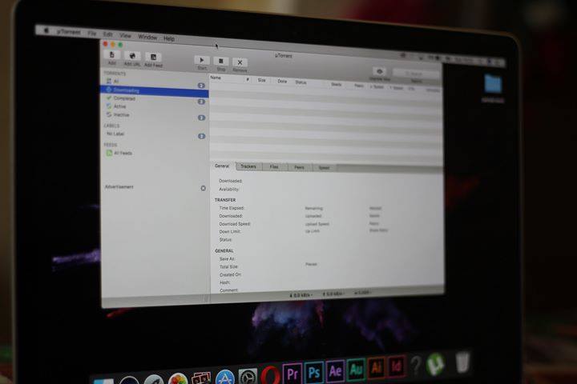Open All Feeds in the sidebar
Screen dimensions: 577x384
tap(123, 154)
